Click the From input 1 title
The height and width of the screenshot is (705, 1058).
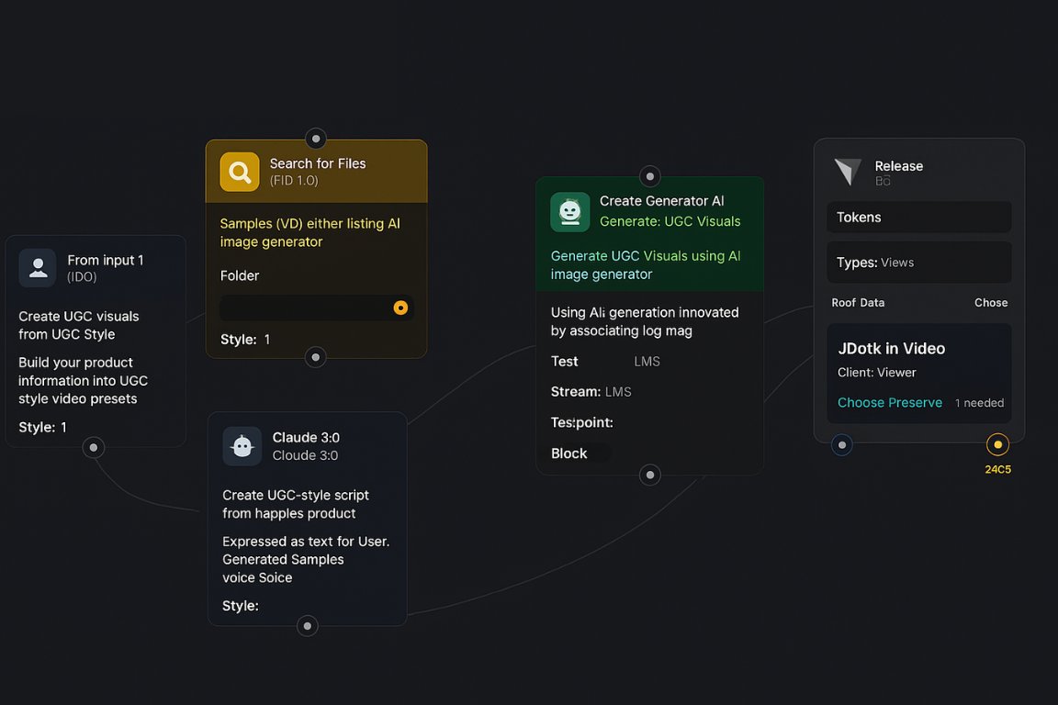point(106,260)
